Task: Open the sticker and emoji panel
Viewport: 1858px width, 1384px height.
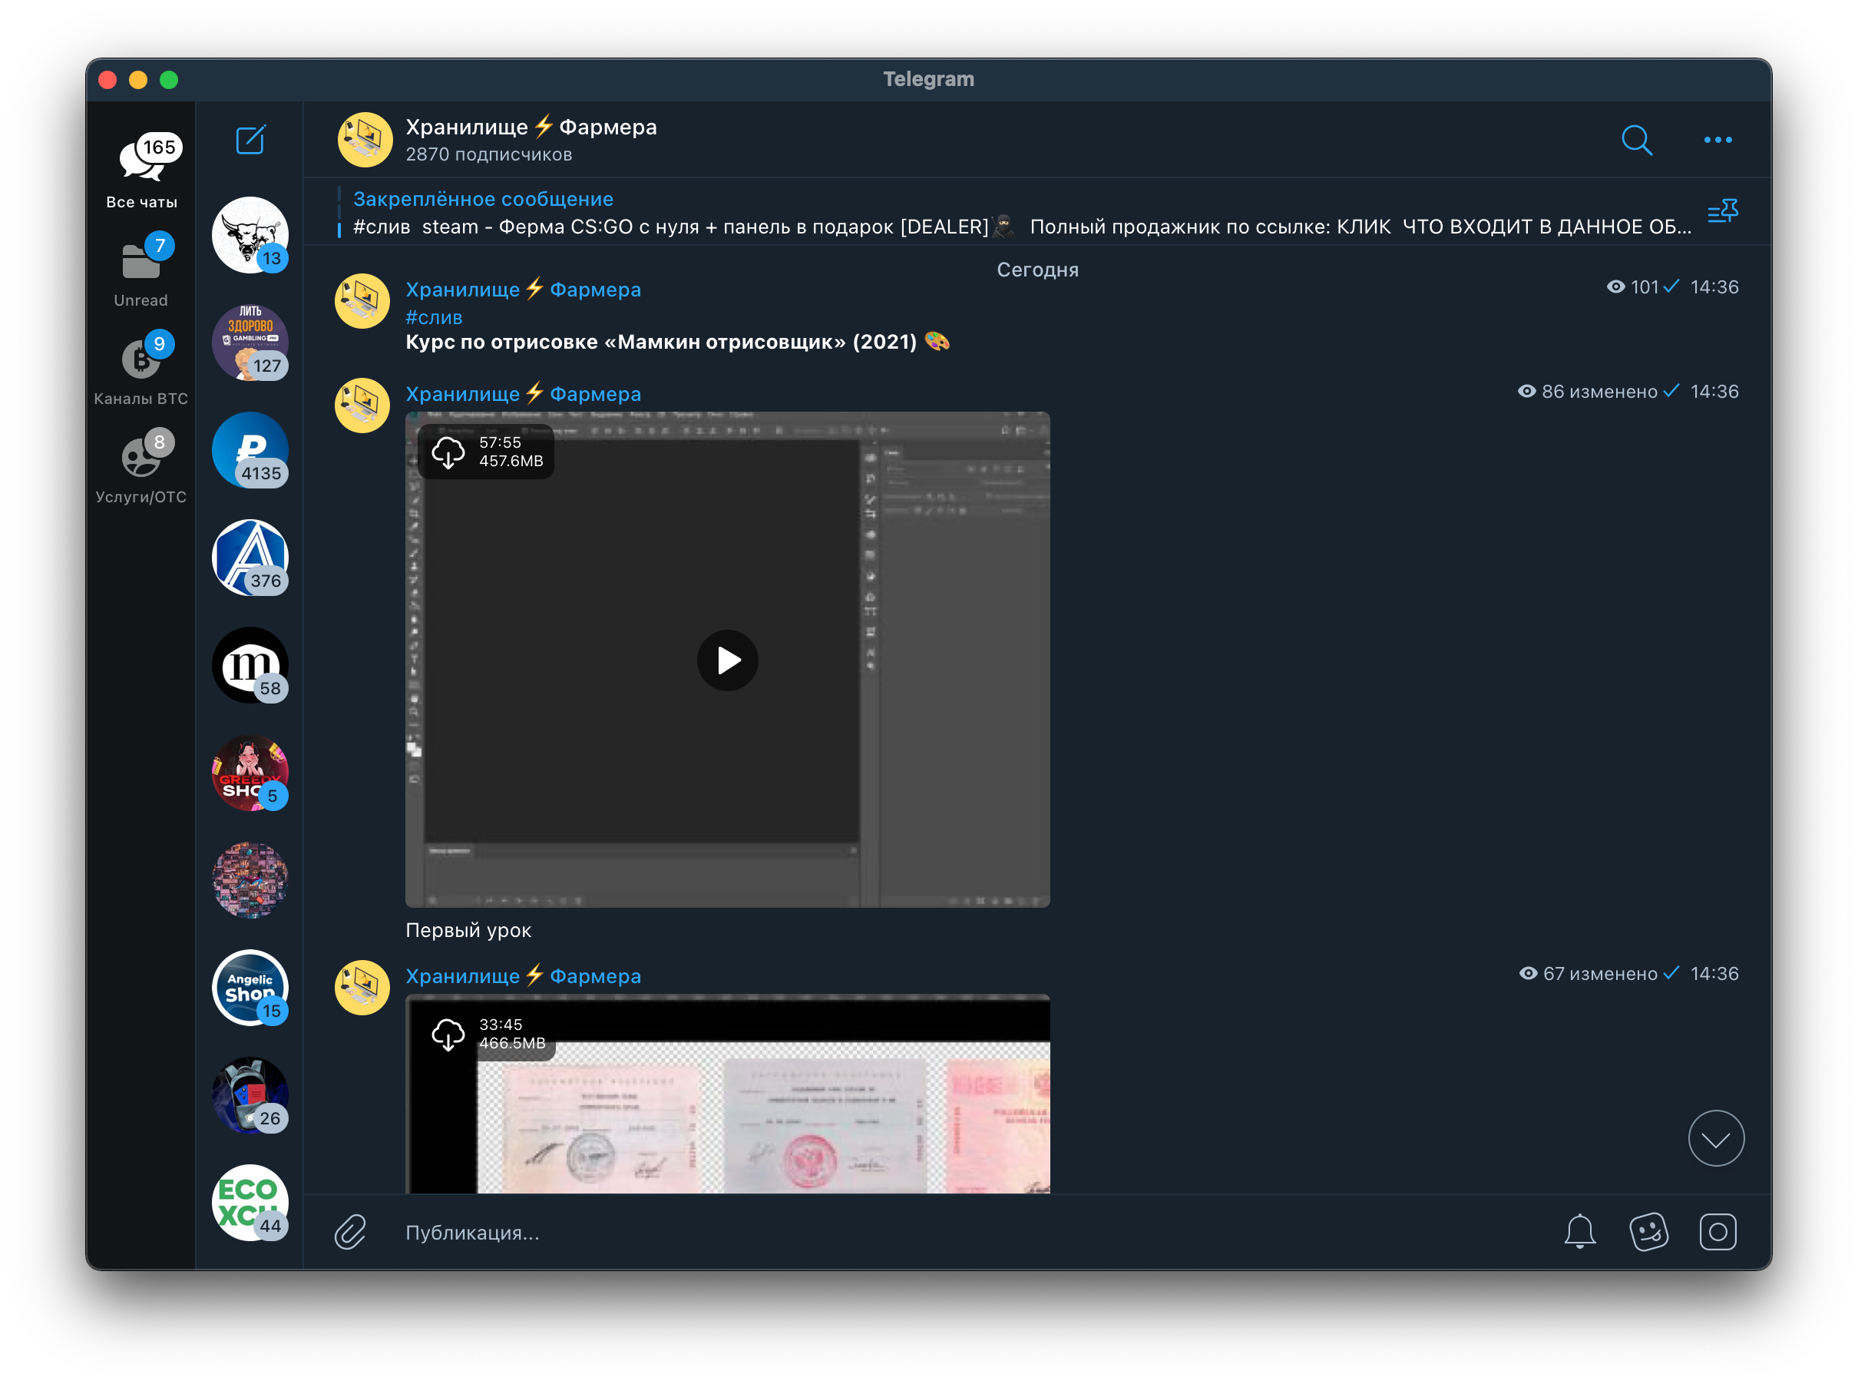Action: coord(1648,1231)
